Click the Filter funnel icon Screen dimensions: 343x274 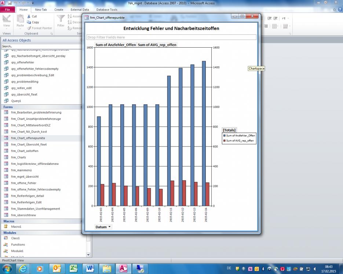(61, 18)
